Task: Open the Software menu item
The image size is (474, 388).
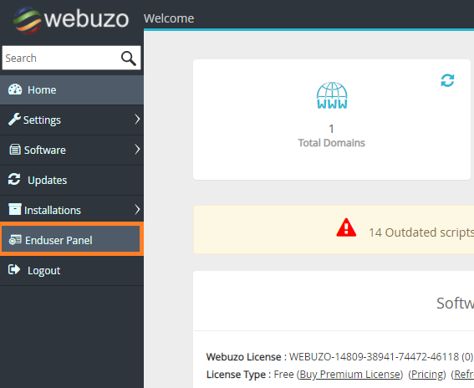Action: (72, 150)
